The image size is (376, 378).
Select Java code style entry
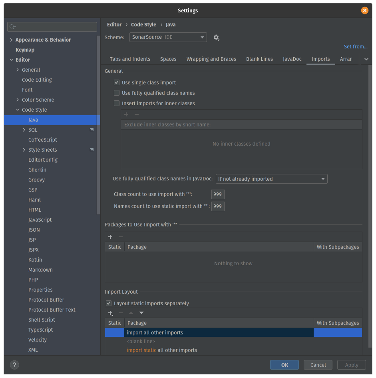pos(52,120)
